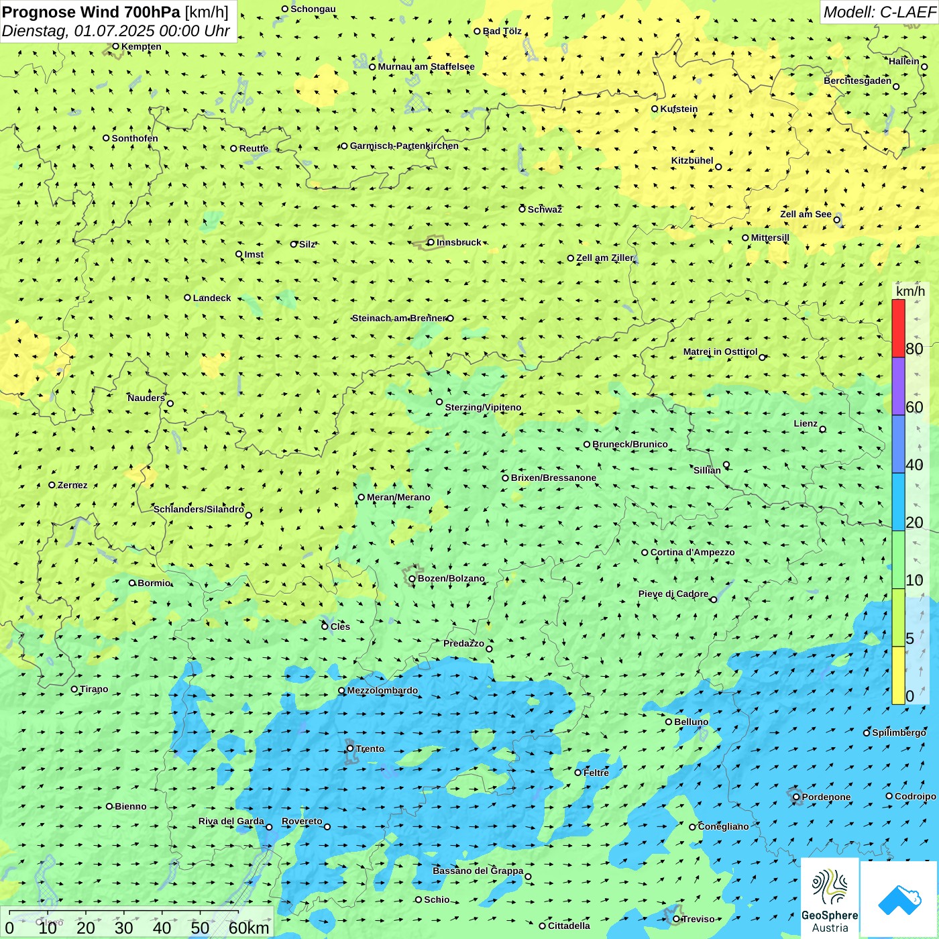
Task: Click the Innsbruck city marker
Action: (431, 242)
